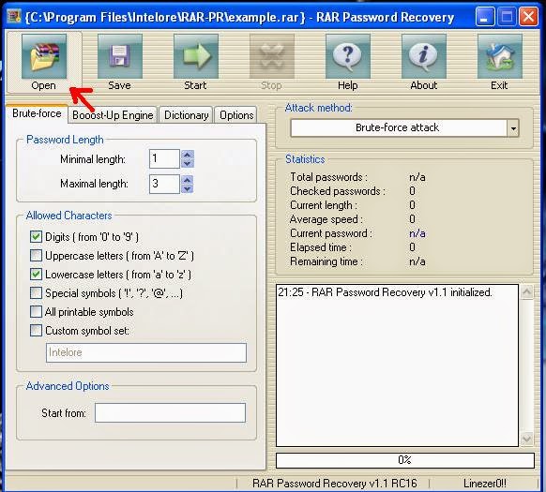Click status bar text 'RAR Password Recovery v1.1 RC16'
This screenshot has height=492, width=546.
[335, 484]
